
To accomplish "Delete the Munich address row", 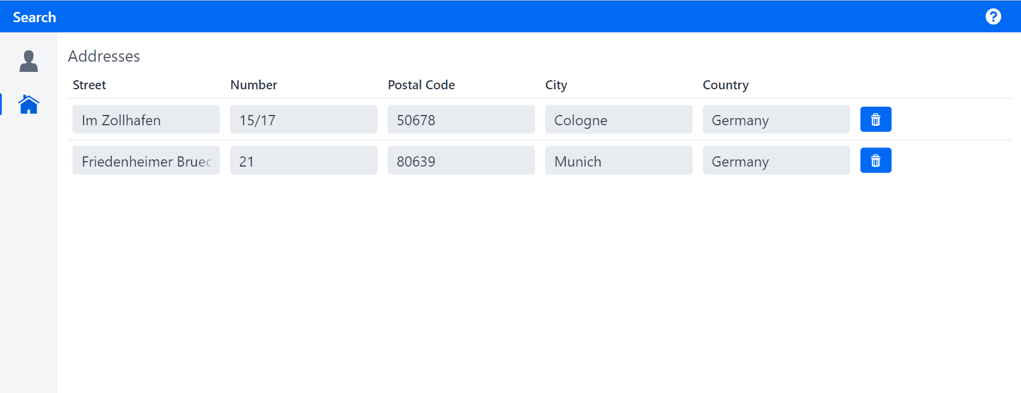I will pos(875,161).
